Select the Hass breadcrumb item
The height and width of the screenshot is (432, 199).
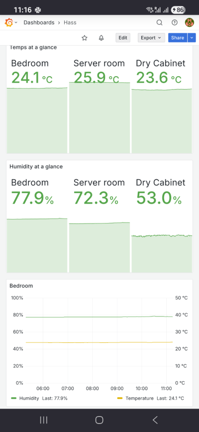tap(70, 22)
